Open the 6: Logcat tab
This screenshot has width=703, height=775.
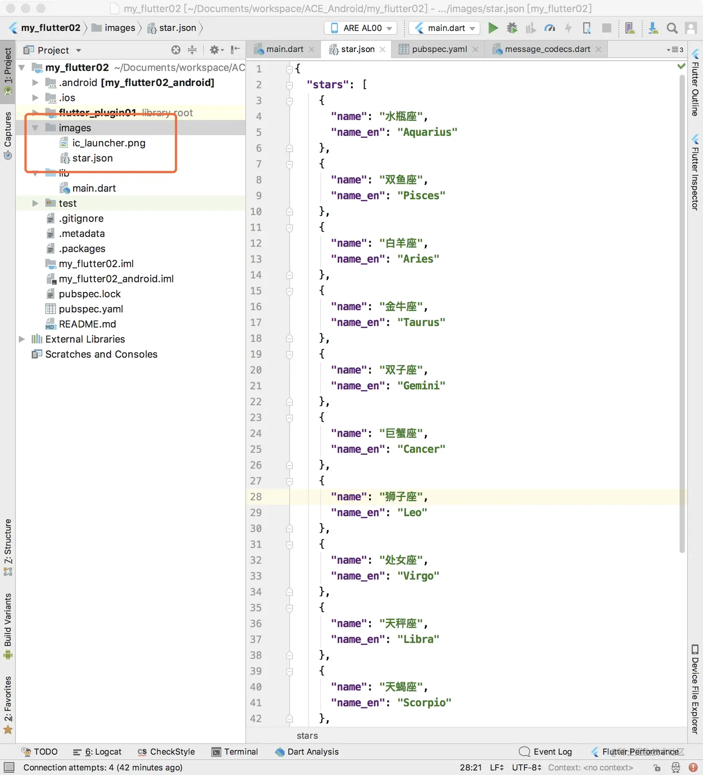coord(97,752)
